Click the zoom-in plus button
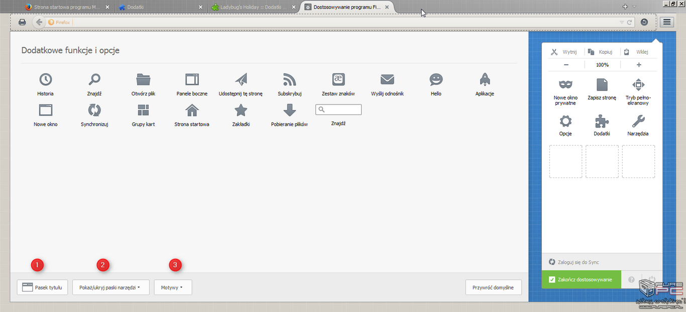This screenshot has height=312, width=686. (x=639, y=65)
